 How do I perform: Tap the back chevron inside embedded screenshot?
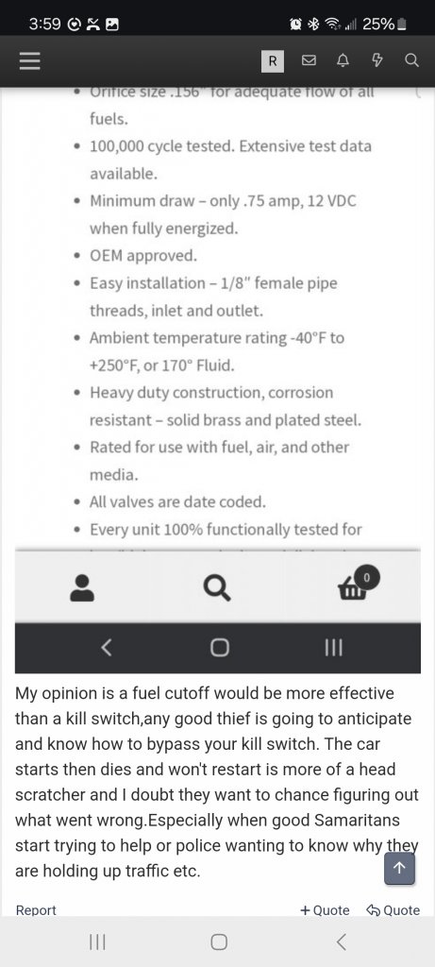[x=106, y=648]
